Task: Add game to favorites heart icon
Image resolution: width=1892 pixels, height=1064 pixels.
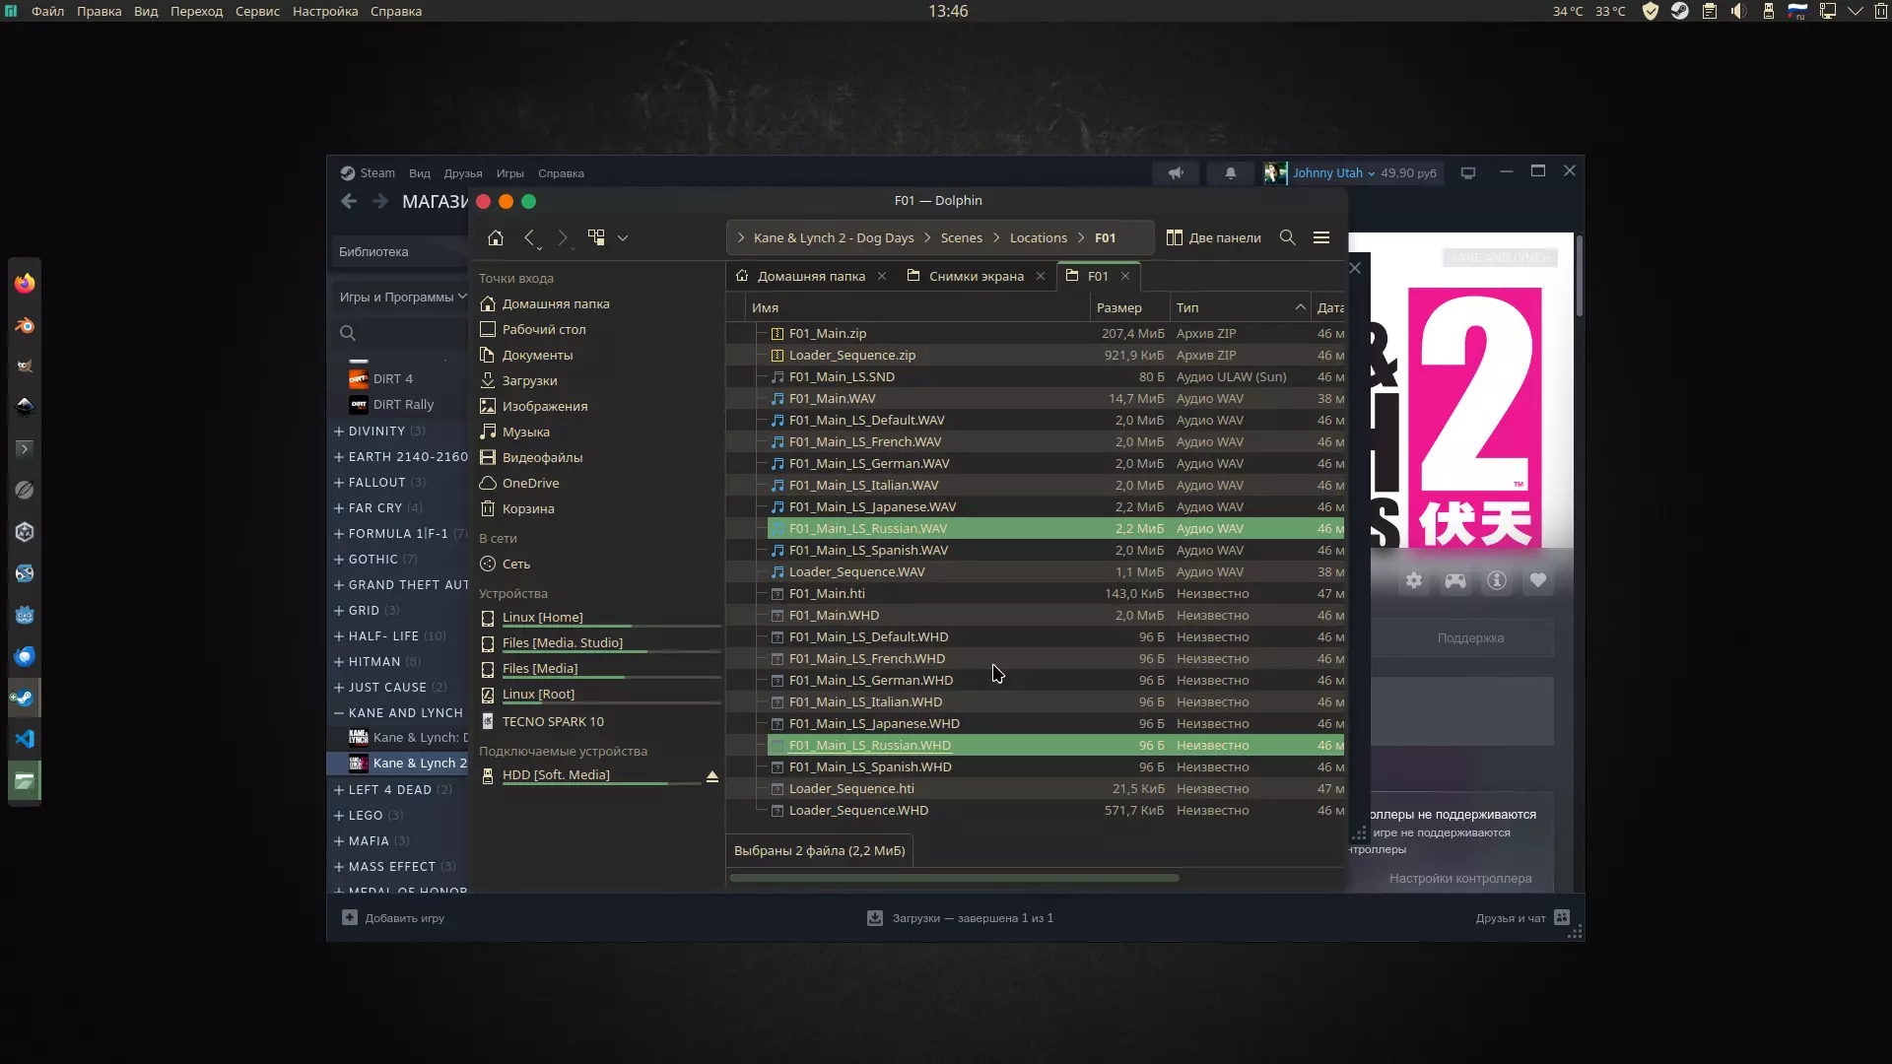Action: (x=1538, y=581)
